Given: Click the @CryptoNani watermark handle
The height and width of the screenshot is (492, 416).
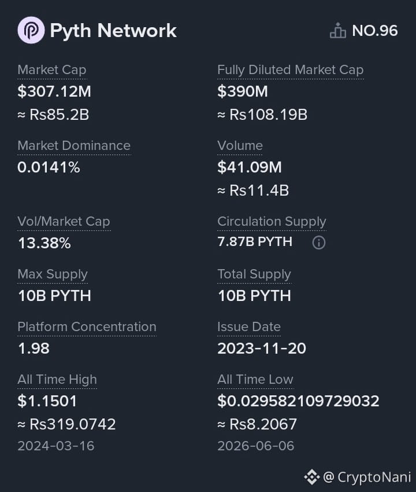Looking at the screenshot, I should point(367,478).
